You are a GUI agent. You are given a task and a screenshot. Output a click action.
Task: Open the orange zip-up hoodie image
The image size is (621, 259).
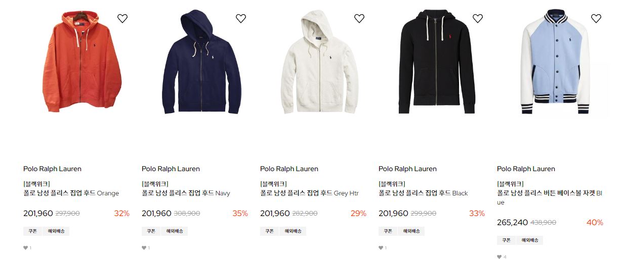coord(82,61)
